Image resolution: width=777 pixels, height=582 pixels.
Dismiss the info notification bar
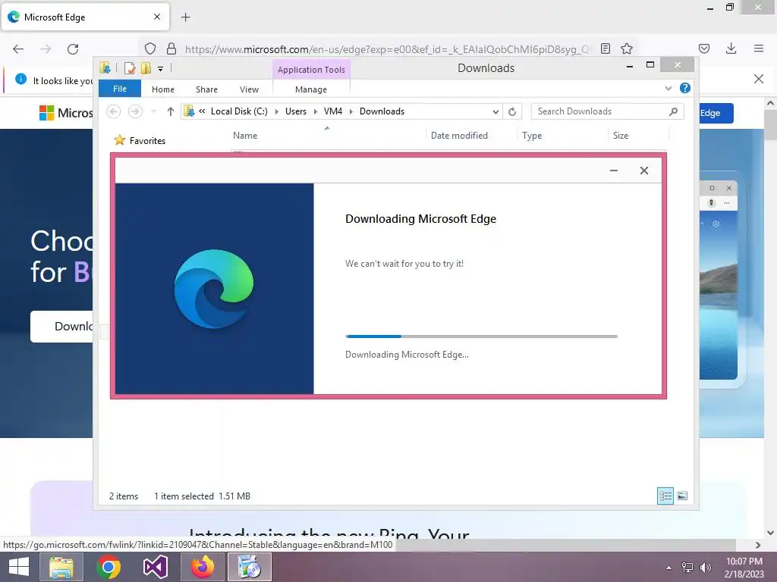point(759,79)
